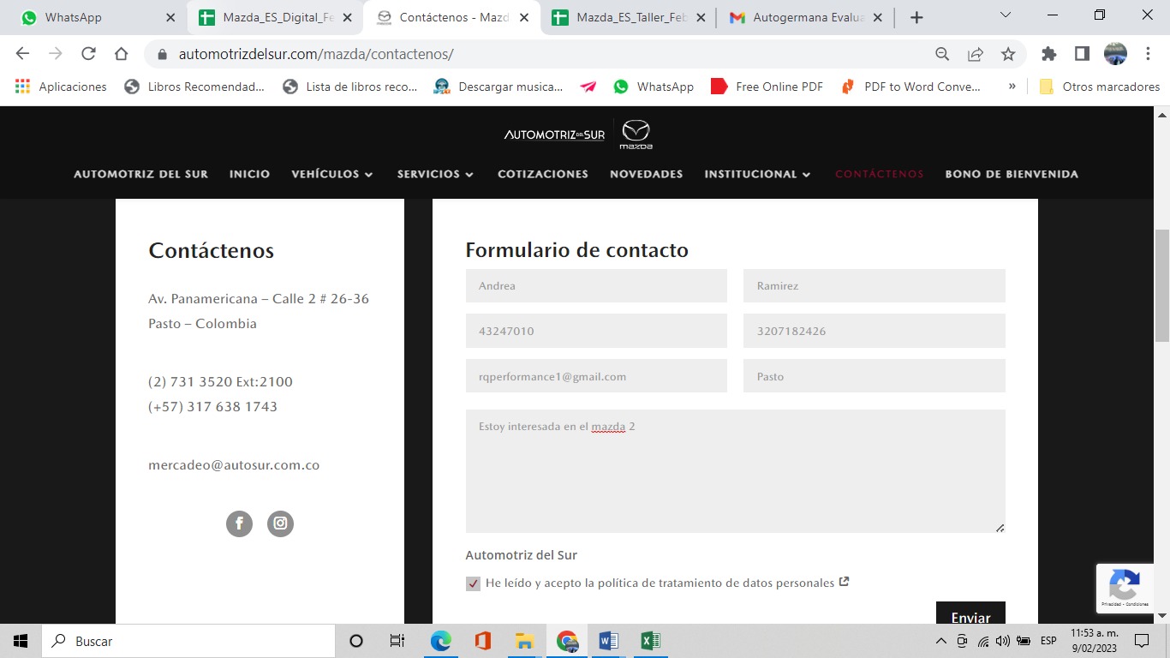
Task: Launch Microsoft Edge from taskbar
Action: (440, 641)
